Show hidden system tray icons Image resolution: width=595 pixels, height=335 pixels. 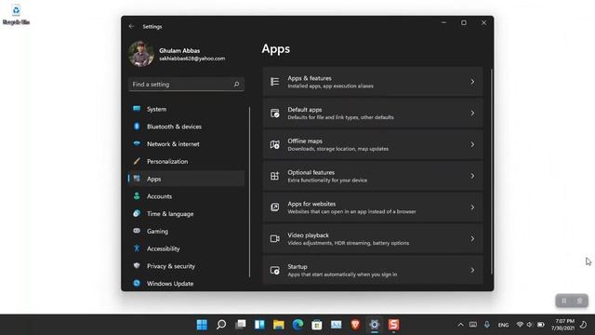(x=461, y=325)
